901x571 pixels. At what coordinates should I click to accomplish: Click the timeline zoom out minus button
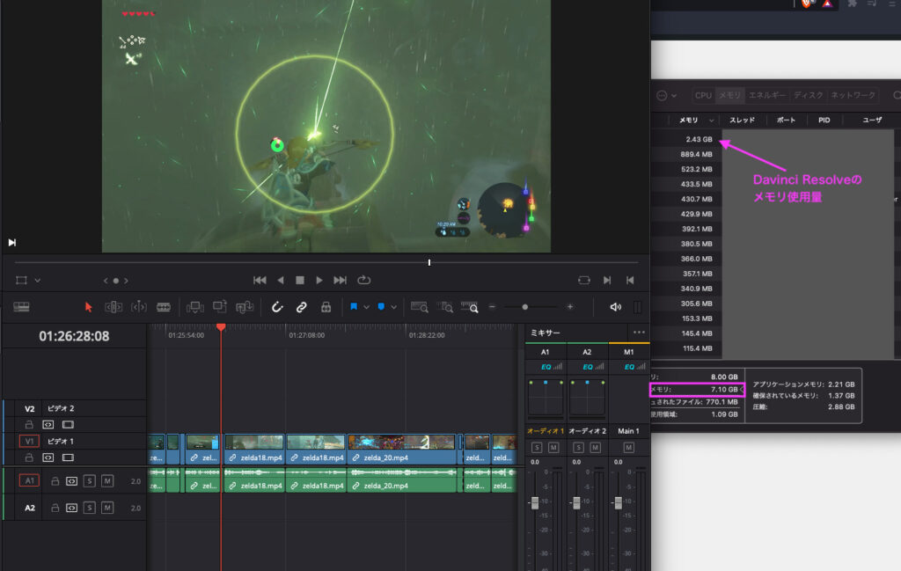click(x=493, y=307)
